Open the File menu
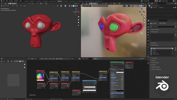The height and width of the screenshot is (100, 177). point(4,1)
